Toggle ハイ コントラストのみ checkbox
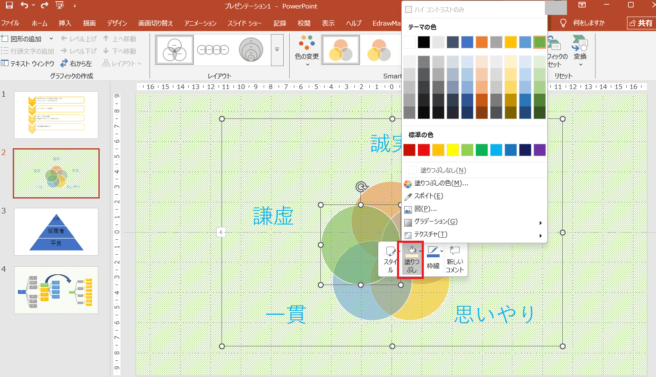The width and height of the screenshot is (656, 377). pos(409,9)
